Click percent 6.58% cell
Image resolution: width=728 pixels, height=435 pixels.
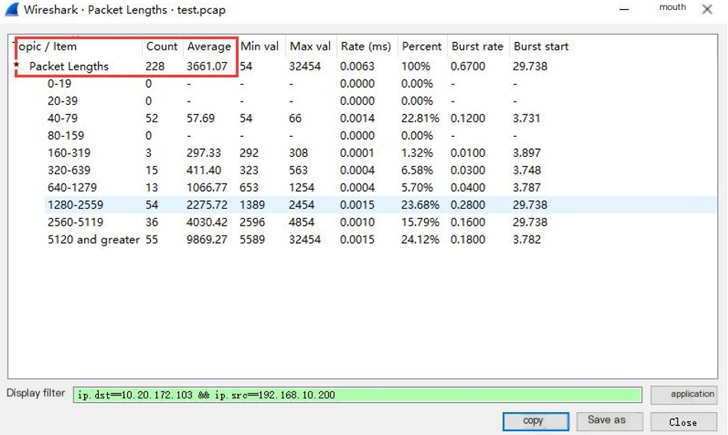(x=417, y=170)
